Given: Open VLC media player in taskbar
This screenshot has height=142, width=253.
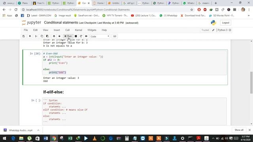Looking at the screenshot, I should [94, 138].
